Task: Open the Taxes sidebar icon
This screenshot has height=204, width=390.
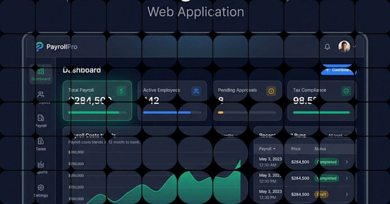Action: (x=41, y=141)
